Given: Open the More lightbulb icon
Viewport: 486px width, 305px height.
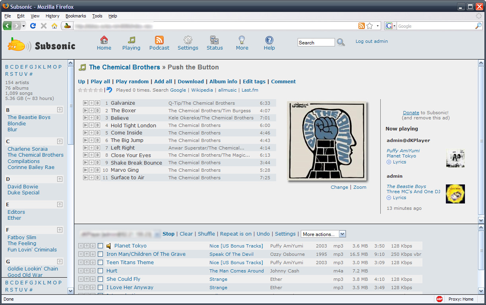Looking at the screenshot, I should (x=242, y=40).
